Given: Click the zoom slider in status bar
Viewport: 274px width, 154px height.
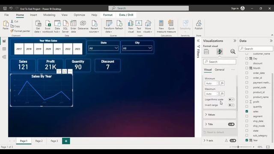Looking at the screenshot, I should (x=238, y=147).
